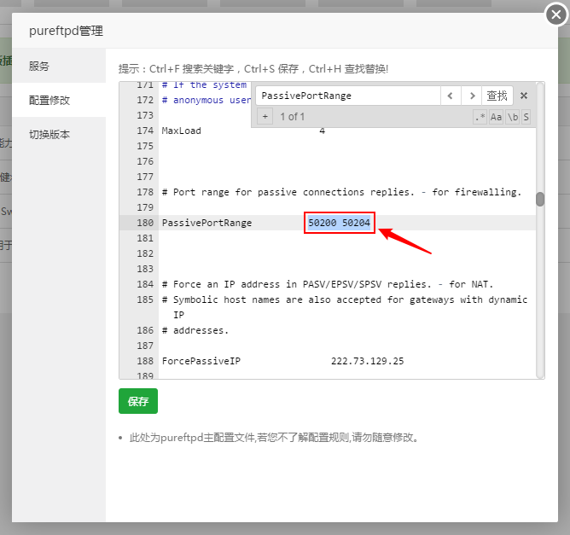Click the highlighted 50200 50204 port value
Image resolution: width=570 pixels, height=535 pixels.
pyautogui.click(x=340, y=223)
